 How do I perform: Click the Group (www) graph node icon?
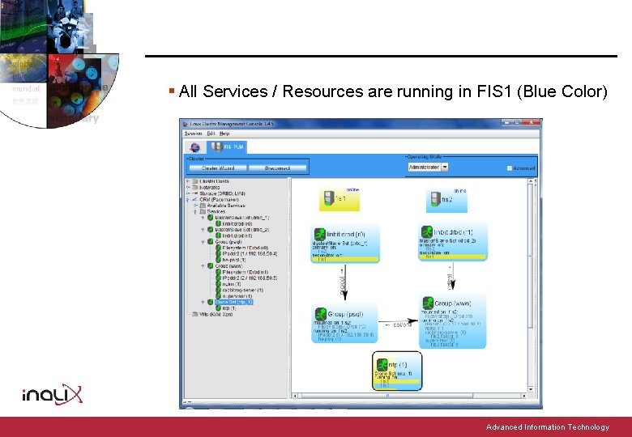428,303
